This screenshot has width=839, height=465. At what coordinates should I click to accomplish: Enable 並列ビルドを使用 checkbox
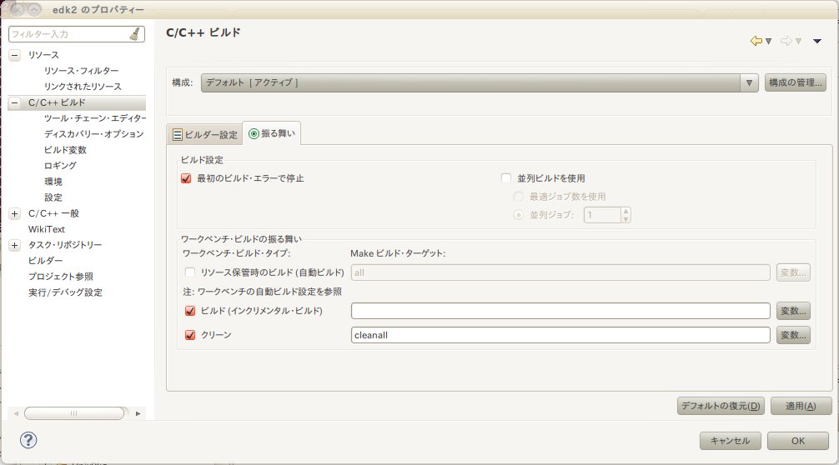506,178
